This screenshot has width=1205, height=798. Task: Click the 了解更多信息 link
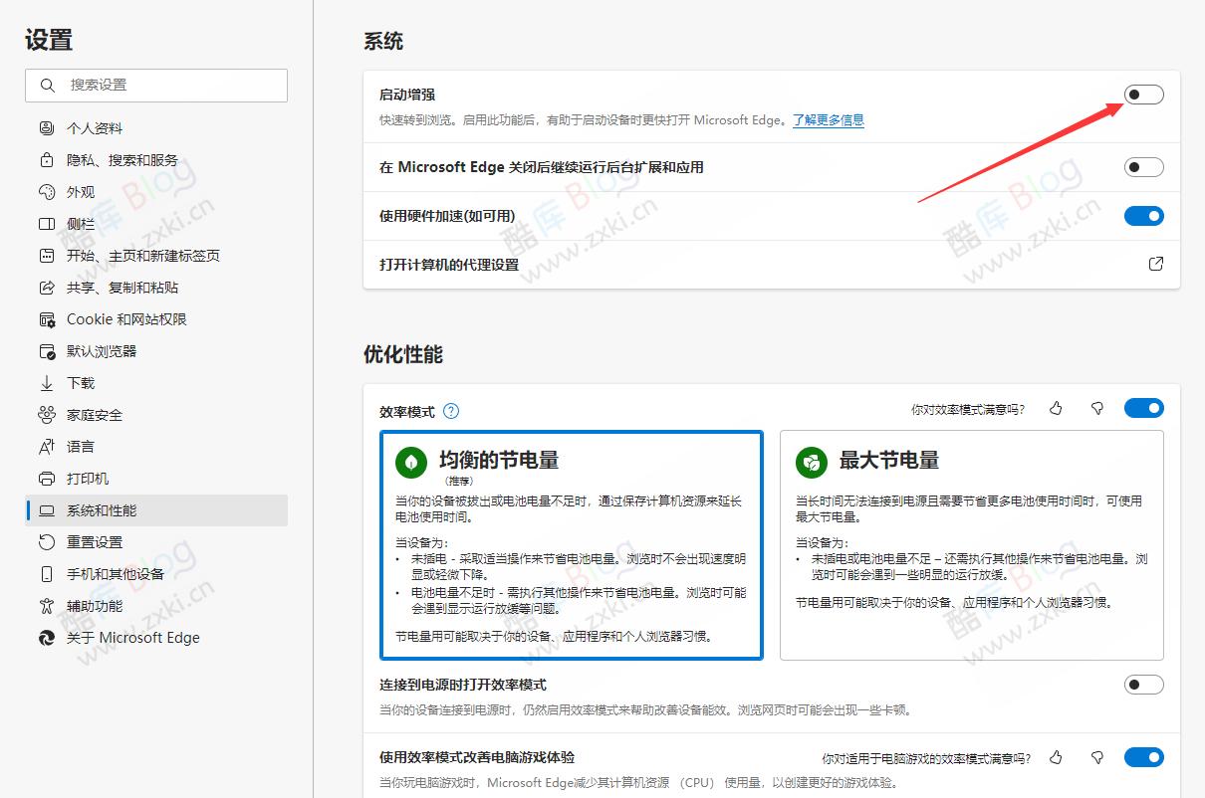(828, 119)
